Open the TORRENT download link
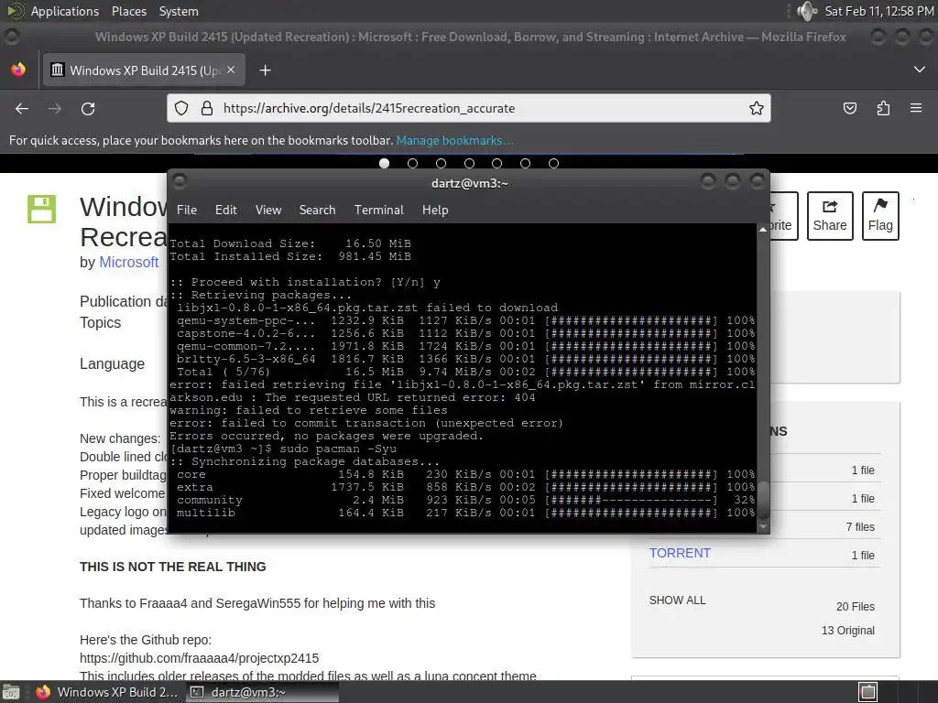Image resolution: width=938 pixels, height=703 pixels. (x=681, y=553)
